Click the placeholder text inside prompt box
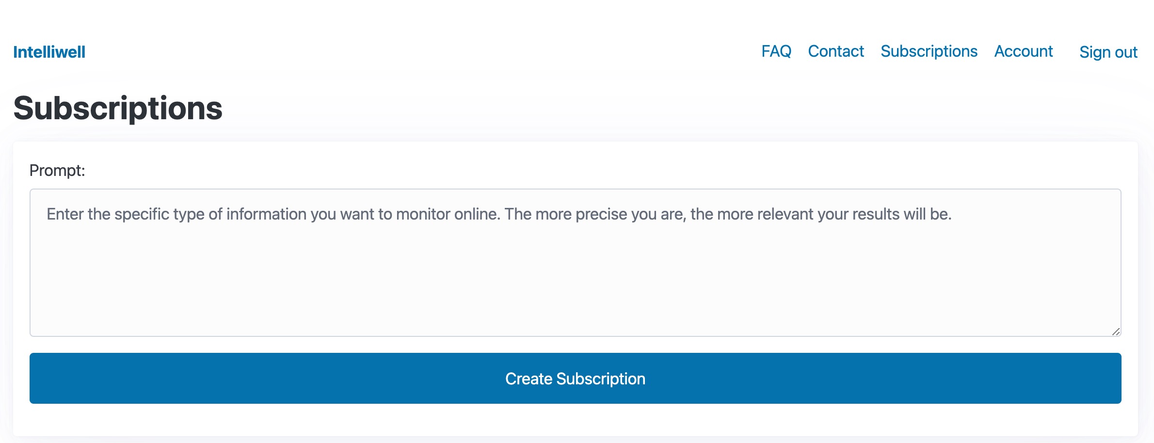Viewport: 1154px width, 443px height. click(x=499, y=214)
